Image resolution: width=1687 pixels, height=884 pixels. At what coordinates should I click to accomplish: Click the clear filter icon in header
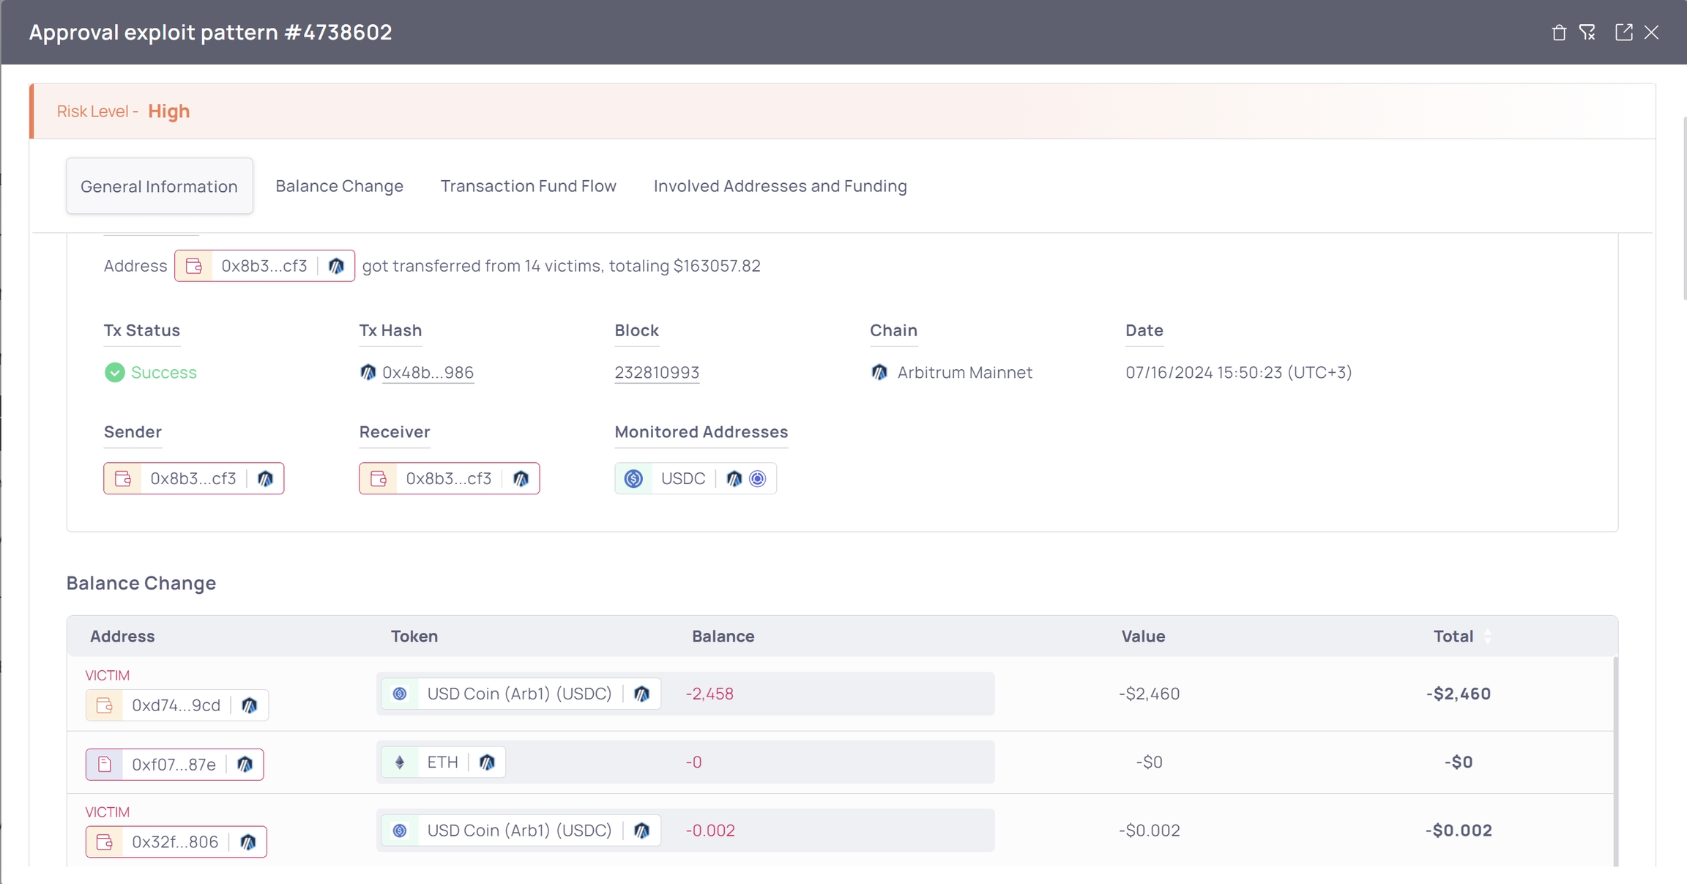(1587, 33)
